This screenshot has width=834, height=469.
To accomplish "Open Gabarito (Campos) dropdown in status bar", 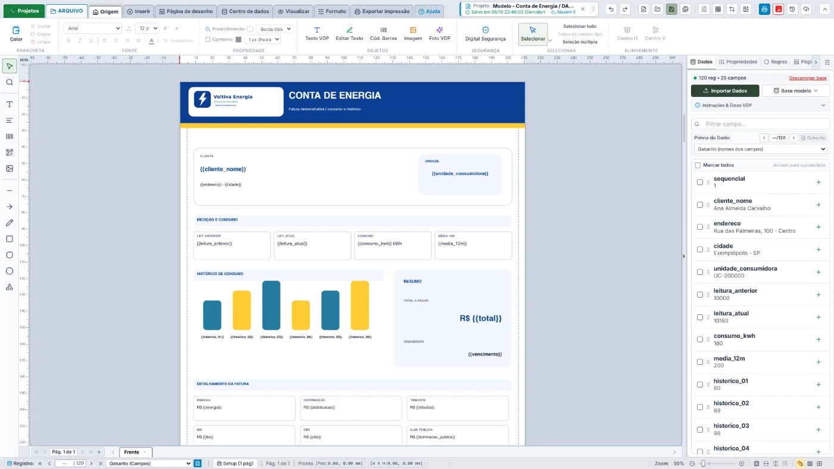I will [150, 463].
